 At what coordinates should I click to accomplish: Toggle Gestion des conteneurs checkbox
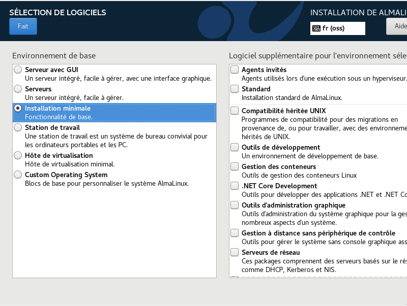click(x=235, y=166)
